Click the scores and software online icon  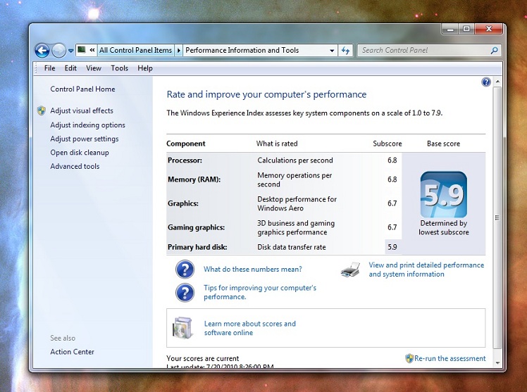pyautogui.click(x=183, y=328)
